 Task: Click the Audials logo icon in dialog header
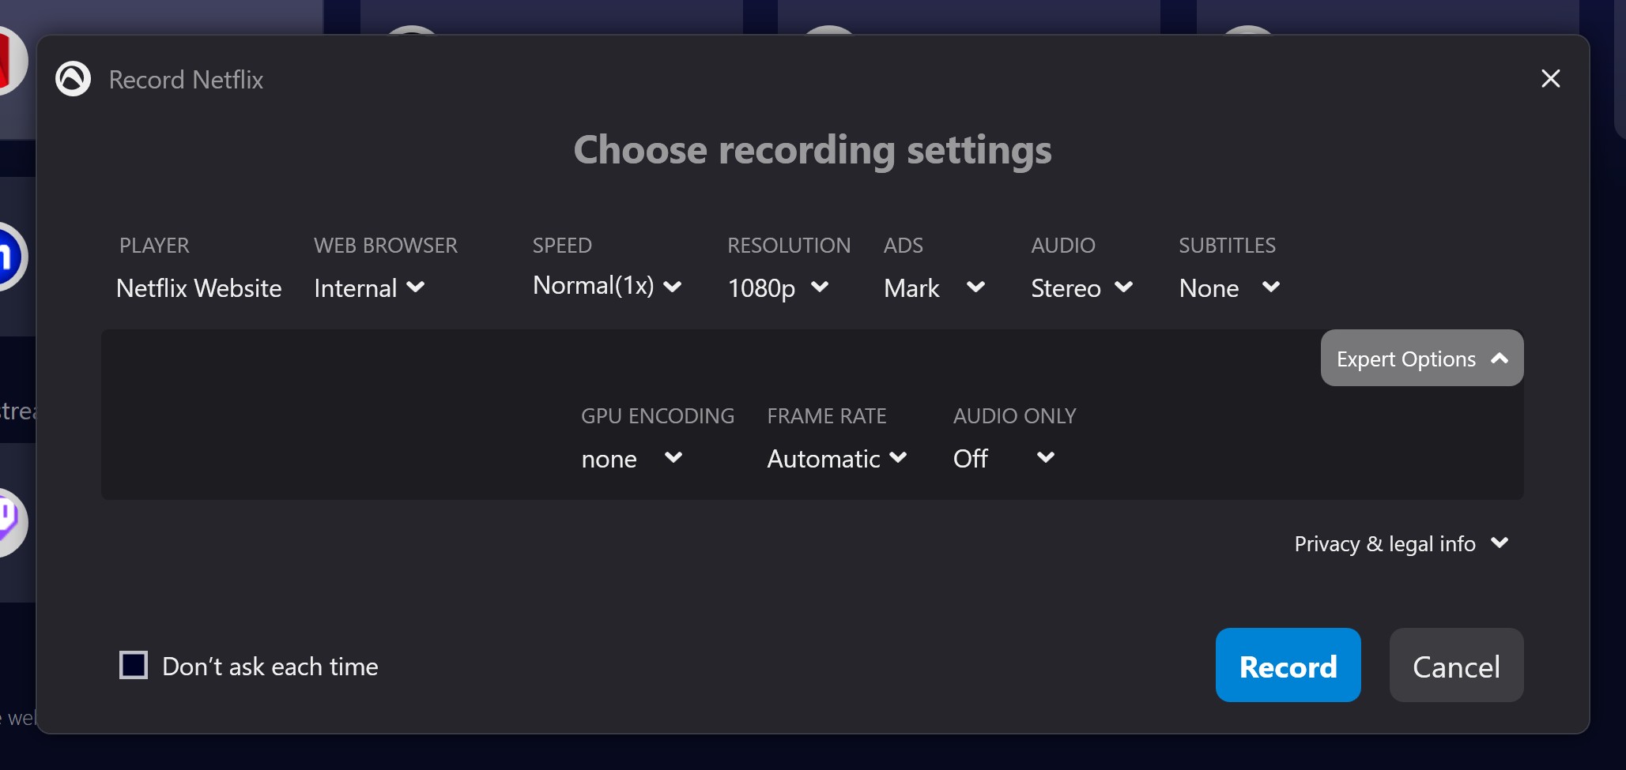(x=73, y=79)
